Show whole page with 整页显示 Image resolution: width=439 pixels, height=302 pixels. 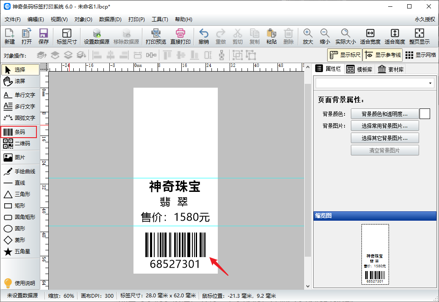pos(420,36)
